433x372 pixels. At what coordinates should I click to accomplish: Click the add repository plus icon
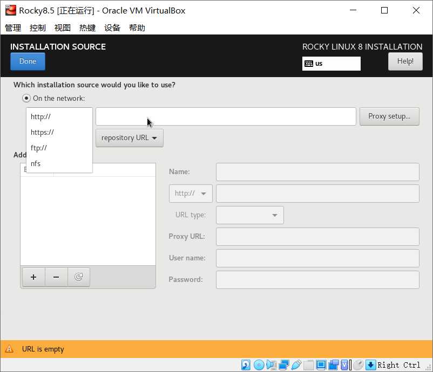pyautogui.click(x=33, y=277)
